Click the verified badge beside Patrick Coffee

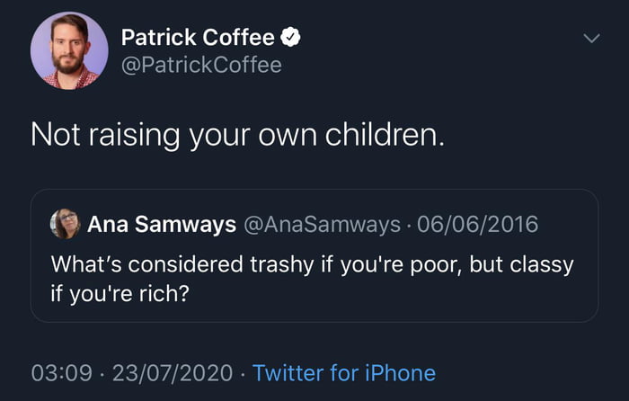[x=291, y=38]
